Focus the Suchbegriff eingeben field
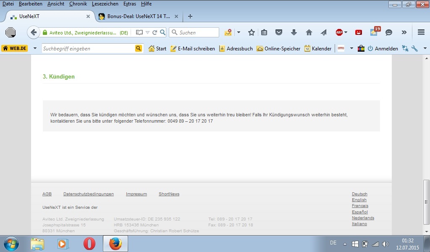Viewport: 430px width, 252px height. (88, 48)
